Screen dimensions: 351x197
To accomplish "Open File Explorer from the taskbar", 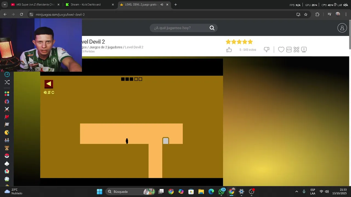I will tap(201, 192).
